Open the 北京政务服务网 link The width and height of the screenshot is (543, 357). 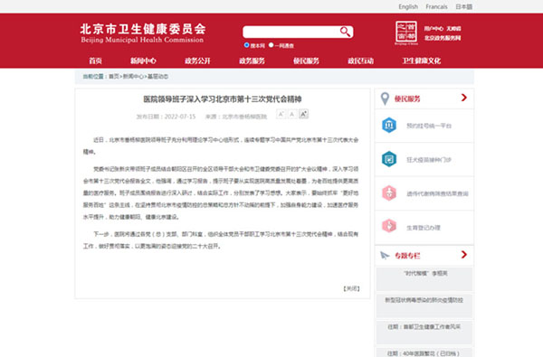(443, 38)
